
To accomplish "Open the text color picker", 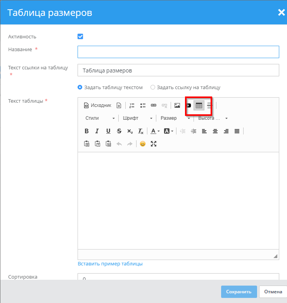I will pos(155,131).
